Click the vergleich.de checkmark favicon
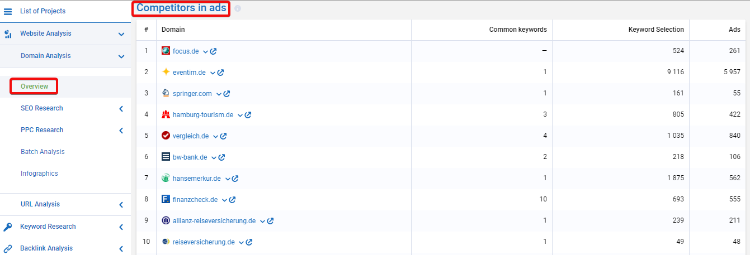 pos(166,136)
